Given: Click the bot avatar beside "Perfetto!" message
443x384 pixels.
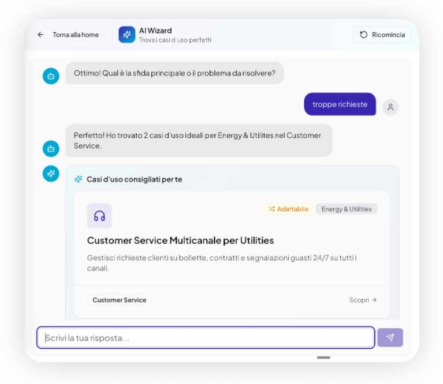Looking at the screenshot, I should point(51,148).
